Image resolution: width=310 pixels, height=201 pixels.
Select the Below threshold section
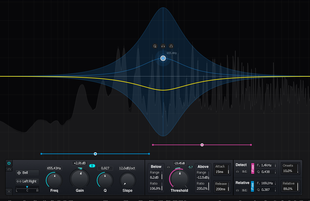point(156,166)
